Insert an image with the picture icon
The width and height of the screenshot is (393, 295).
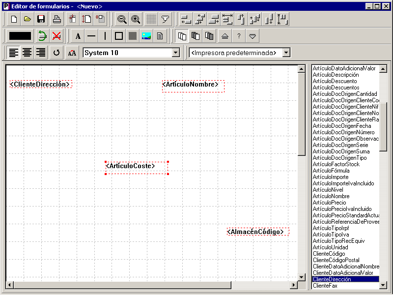point(146,36)
